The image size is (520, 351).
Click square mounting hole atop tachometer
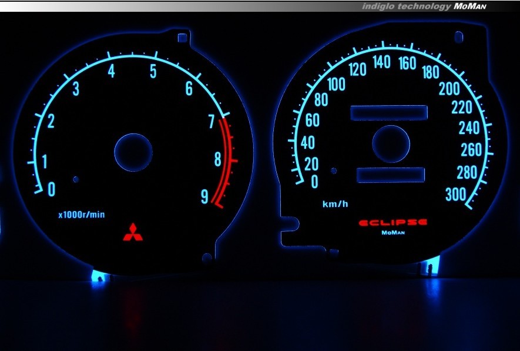pyautogui.click(x=182, y=38)
